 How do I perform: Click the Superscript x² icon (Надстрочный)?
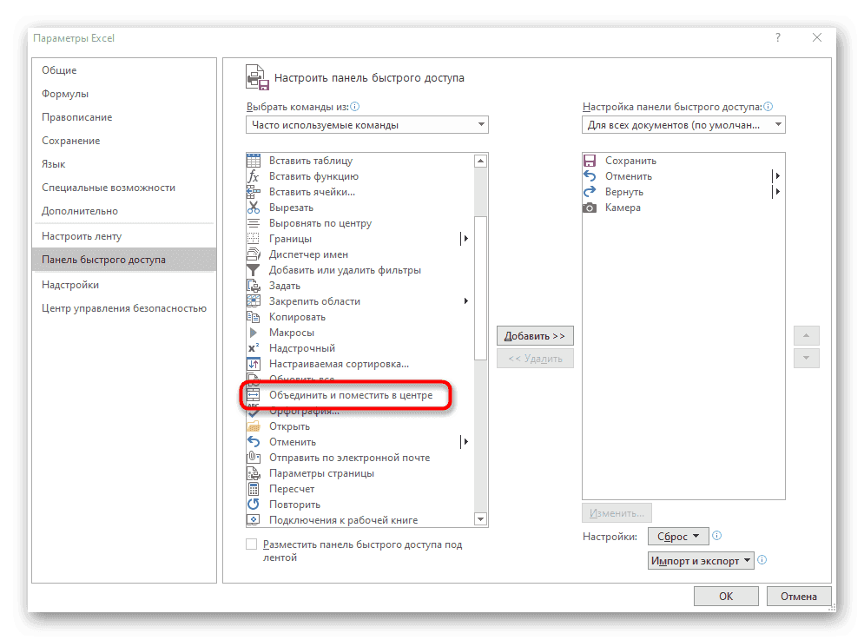(x=254, y=348)
